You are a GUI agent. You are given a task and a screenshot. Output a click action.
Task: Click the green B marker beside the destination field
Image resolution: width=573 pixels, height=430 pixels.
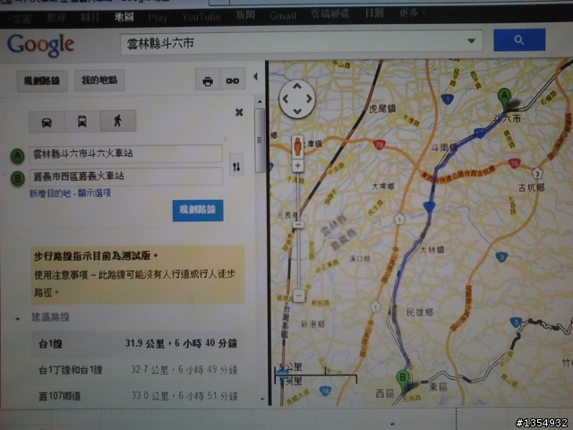click(17, 178)
